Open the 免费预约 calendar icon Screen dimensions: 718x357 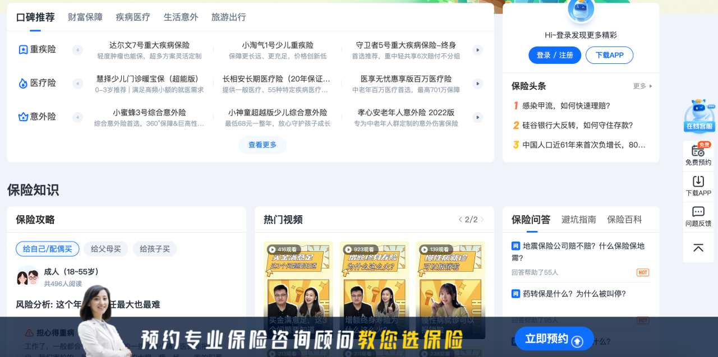click(x=698, y=150)
